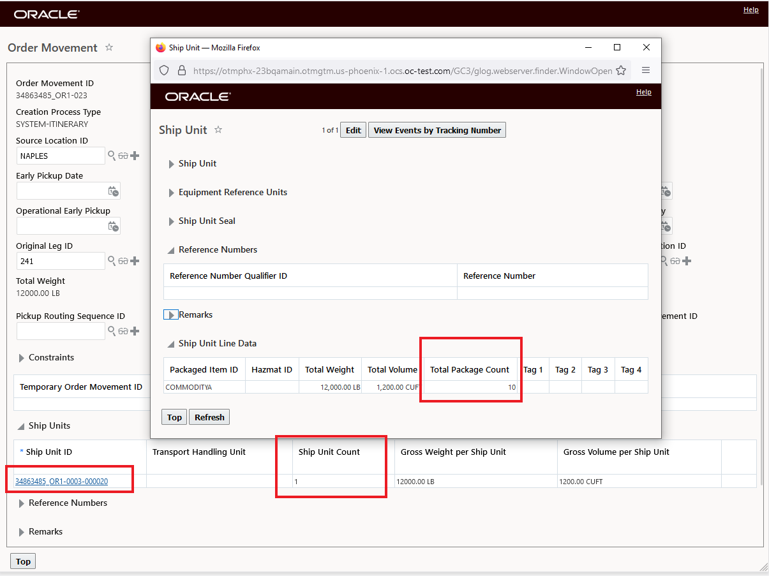Image resolution: width=769 pixels, height=576 pixels.
Task: Expand the Constraints section in Order Movement
Action: click(x=22, y=358)
